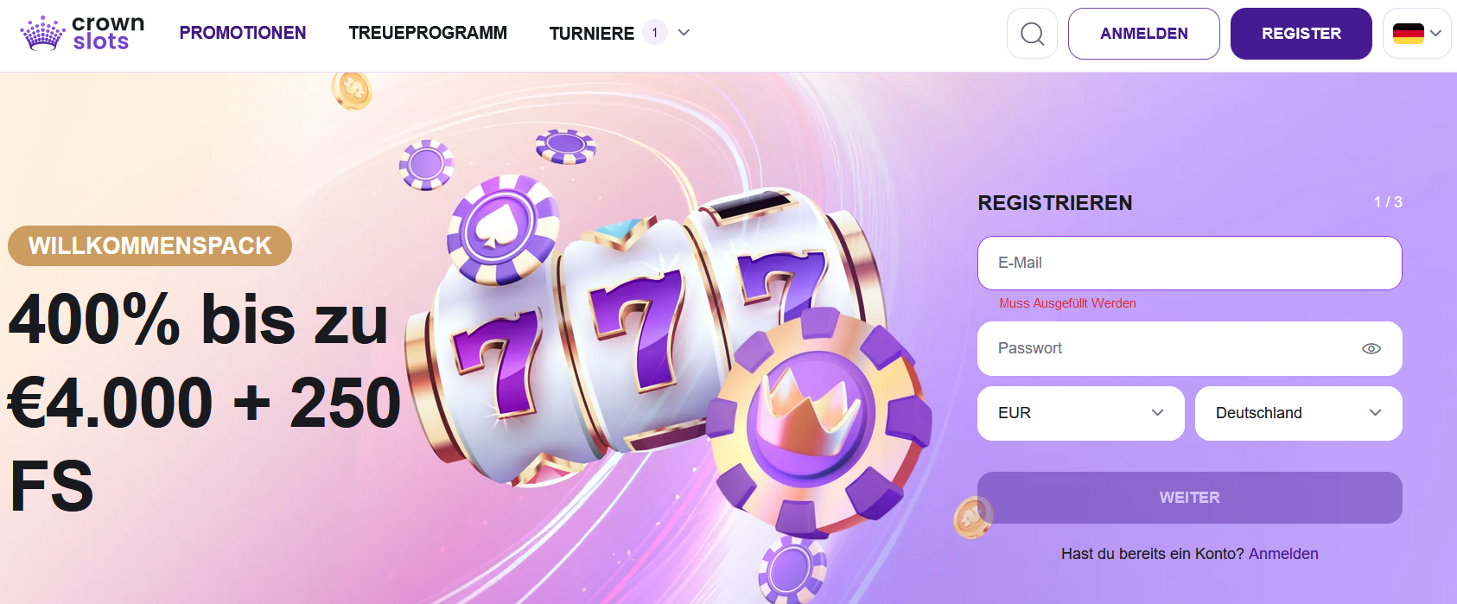1457x604 pixels.
Task: Expand the language selector chevron
Action: (x=1436, y=34)
